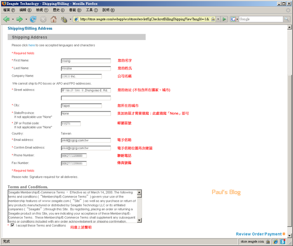This screenshot has height=246, width=293.
Task: Click the orange arrow next to Review Order/Payment
Action: click(x=284, y=234)
